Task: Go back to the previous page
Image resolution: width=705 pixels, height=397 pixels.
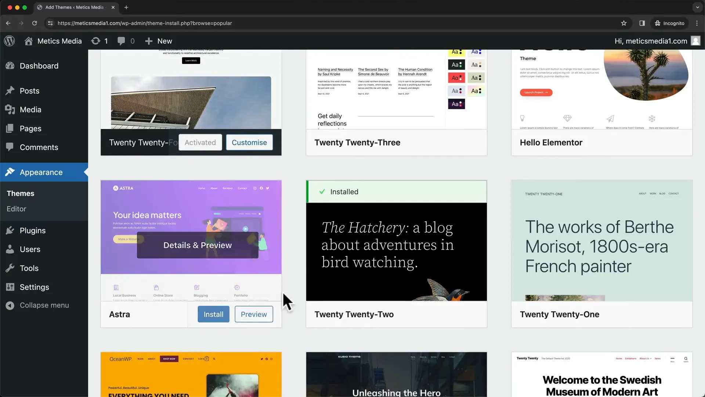Action: (8, 23)
